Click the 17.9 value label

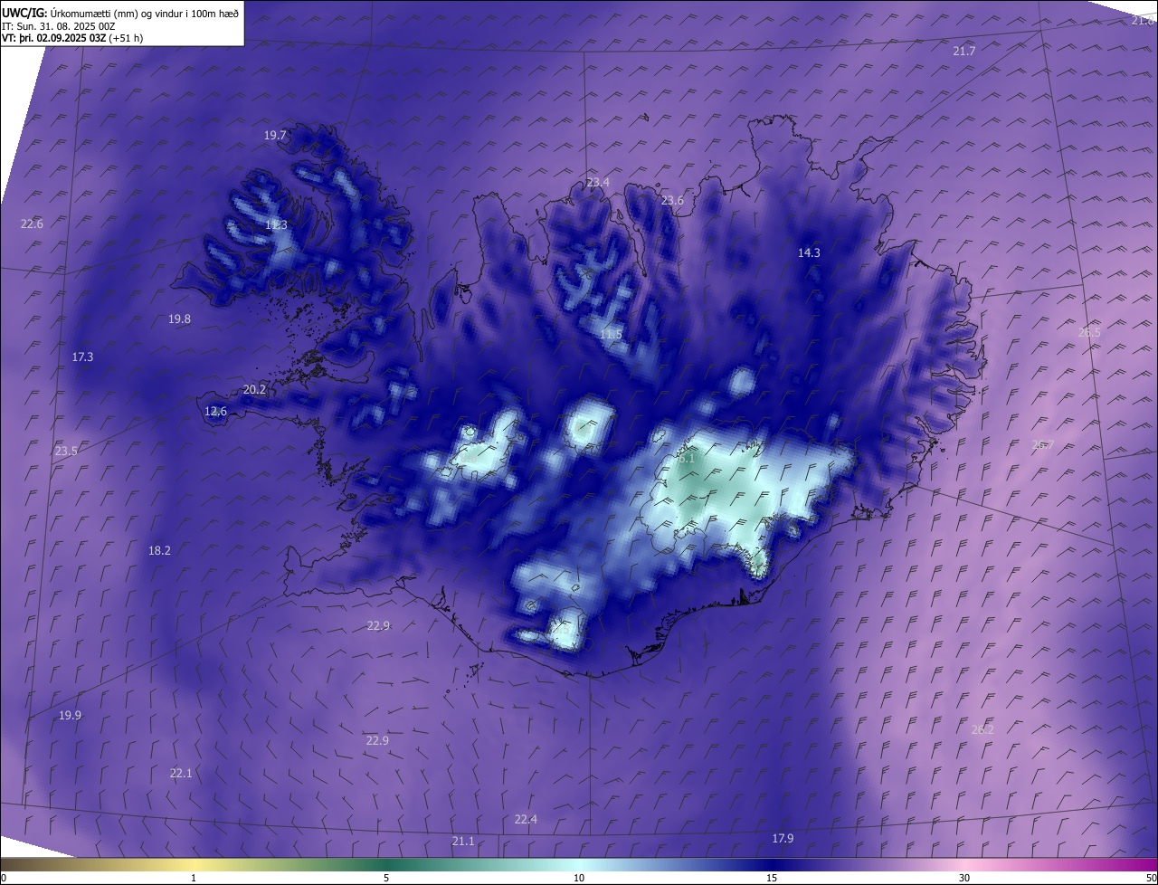pyautogui.click(x=783, y=839)
